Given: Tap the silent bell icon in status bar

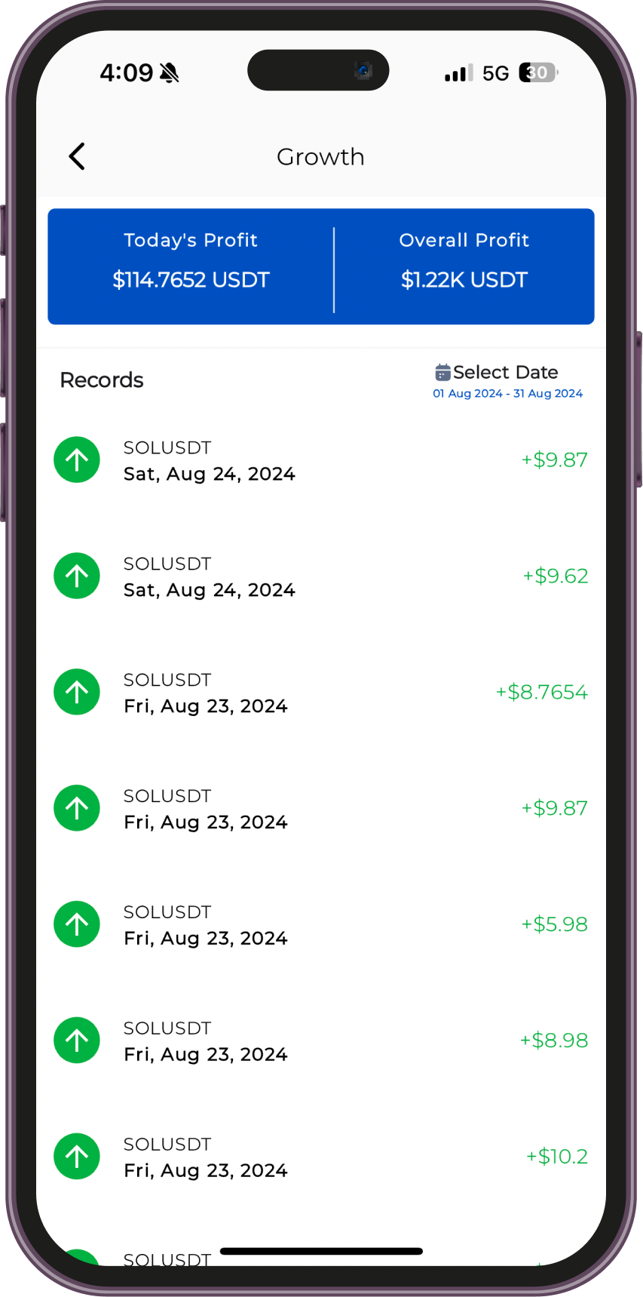Looking at the screenshot, I should coord(170,73).
